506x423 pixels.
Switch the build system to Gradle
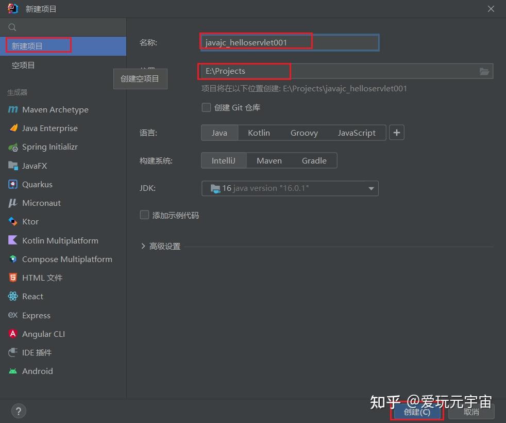[314, 160]
